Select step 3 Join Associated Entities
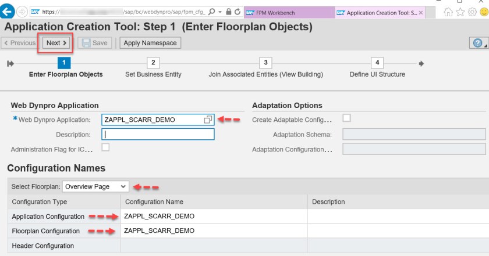Image resolution: width=489 pixels, height=256 pixels. [x=265, y=63]
